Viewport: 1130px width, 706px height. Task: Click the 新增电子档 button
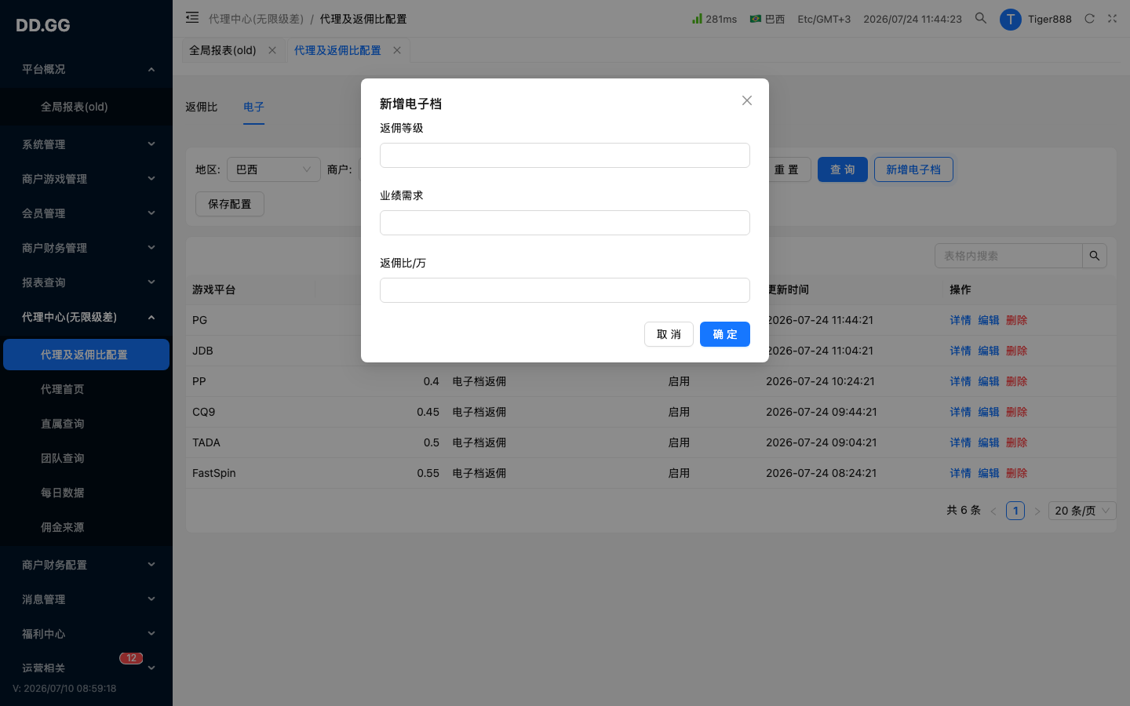pos(913,169)
